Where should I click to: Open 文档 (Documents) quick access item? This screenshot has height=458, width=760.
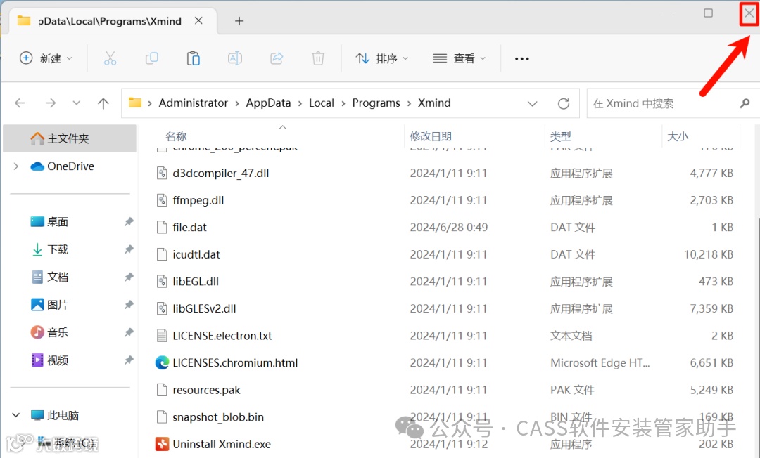point(49,277)
